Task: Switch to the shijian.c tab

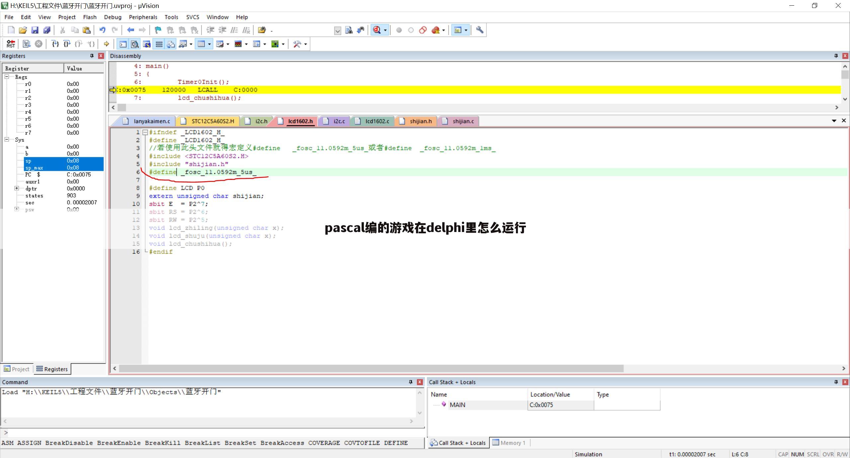Action: [x=459, y=121]
